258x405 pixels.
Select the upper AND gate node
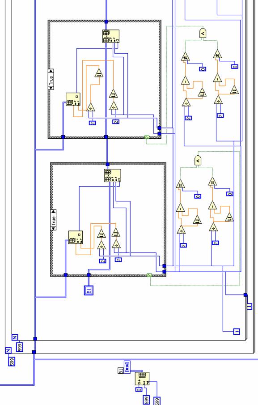tap(203, 33)
